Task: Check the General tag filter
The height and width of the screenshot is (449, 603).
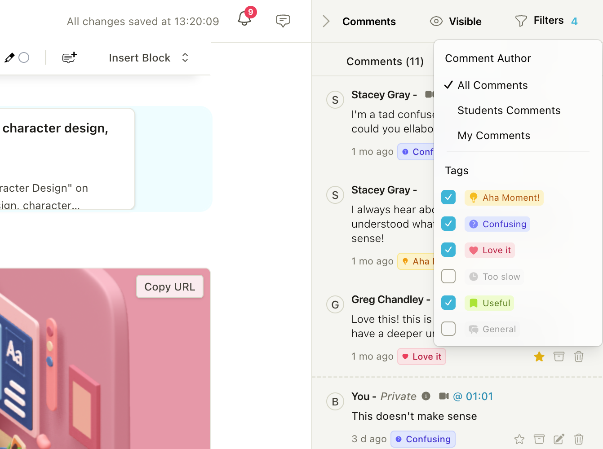Action: coord(448,329)
